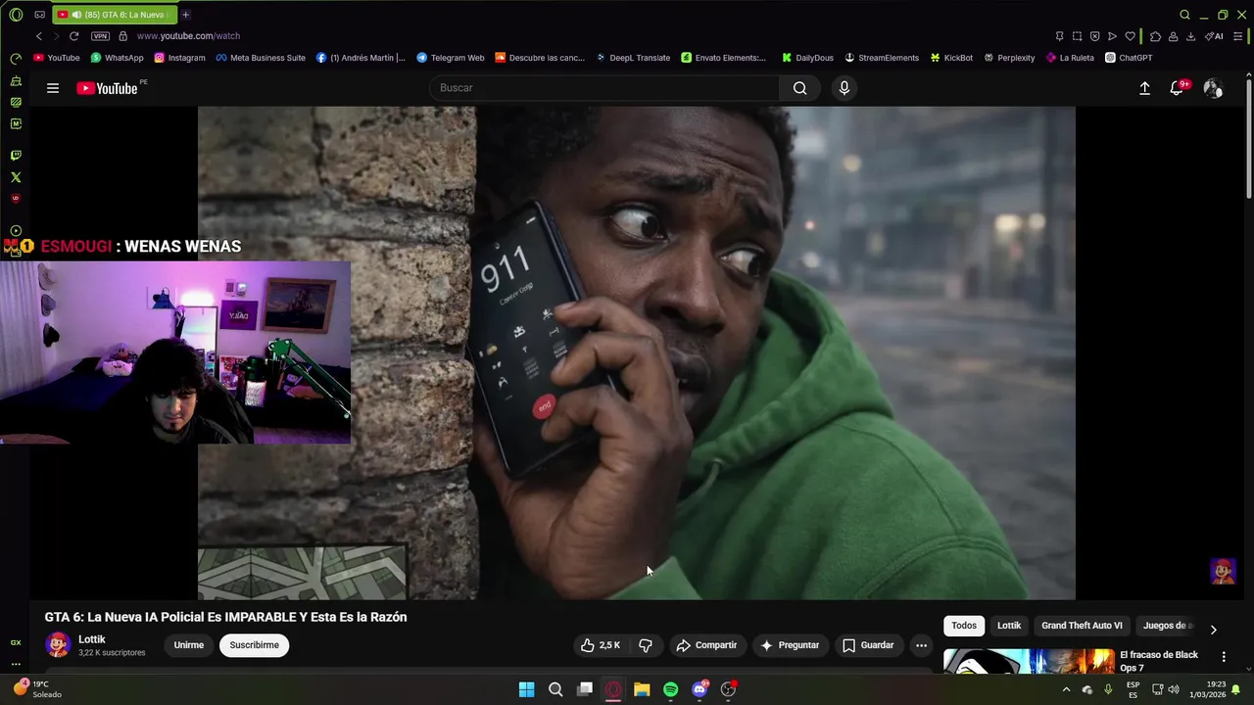Open the Meta Business Suite bookmark
Viewport: 1254px width, 705px height.
coord(261,58)
